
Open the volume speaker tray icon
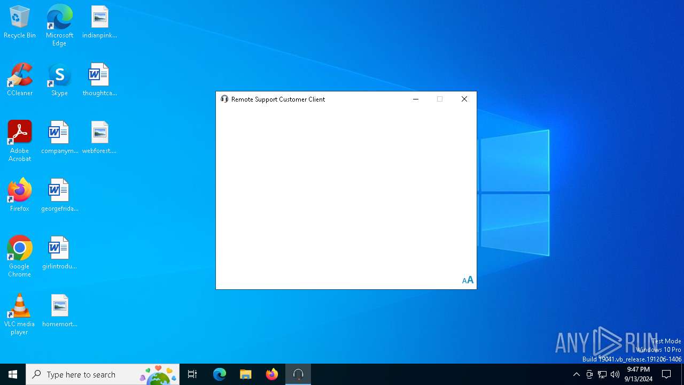pyautogui.click(x=615, y=374)
